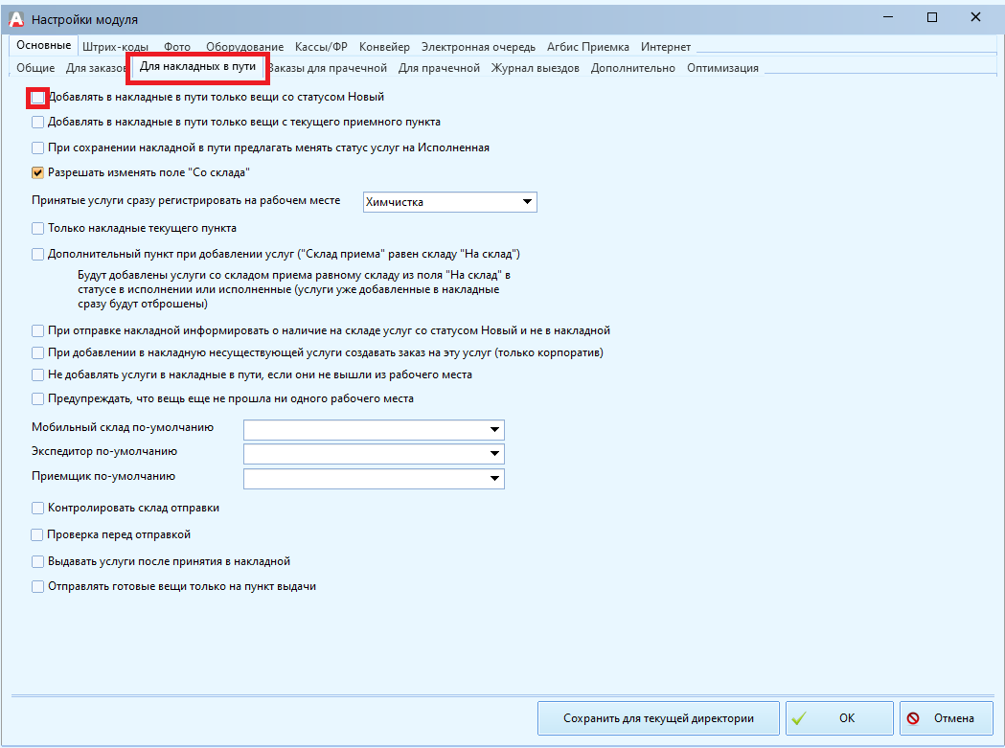Click the red Отмена cancel button
This screenshot has height=748, width=1005.
point(940,718)
